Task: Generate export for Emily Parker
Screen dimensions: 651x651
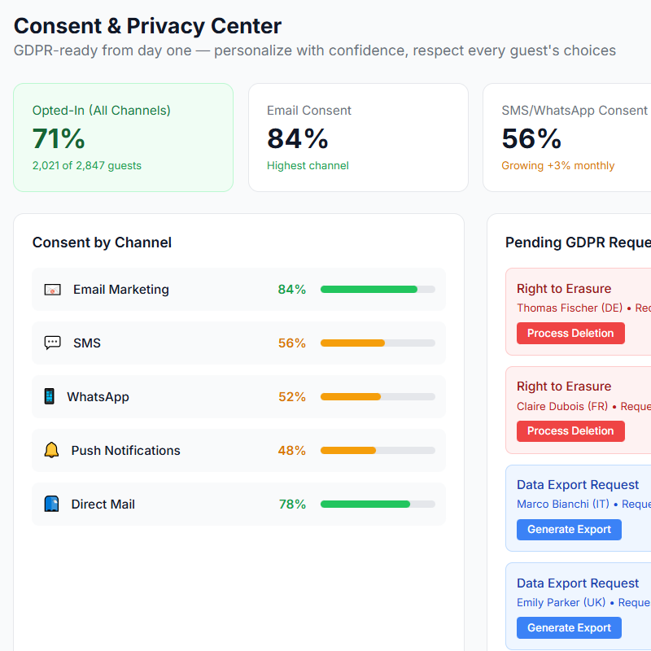Action: pyautogui.click(x=569, y=627)
